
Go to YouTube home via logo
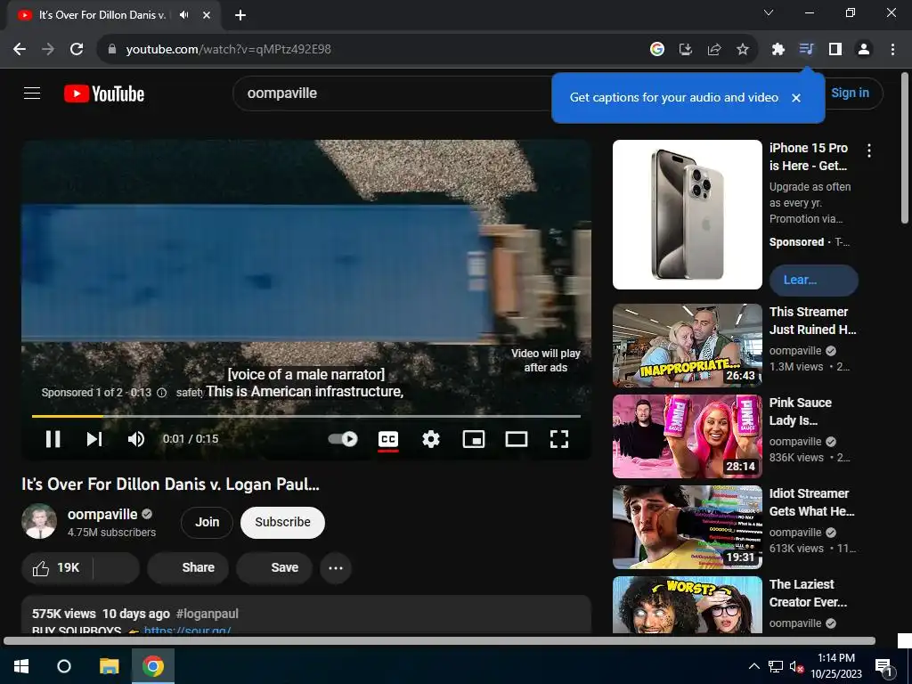pyautogui.click(x=104, y=94)
